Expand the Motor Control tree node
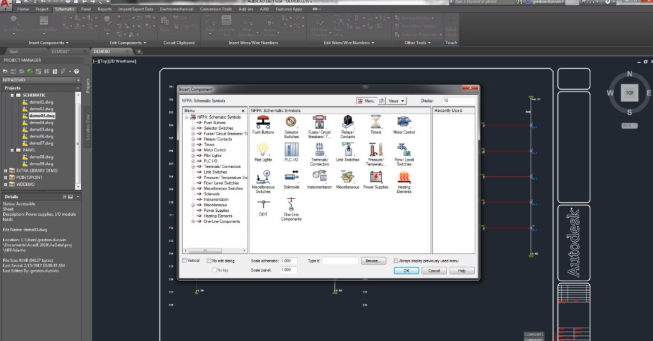 point(193,150)
